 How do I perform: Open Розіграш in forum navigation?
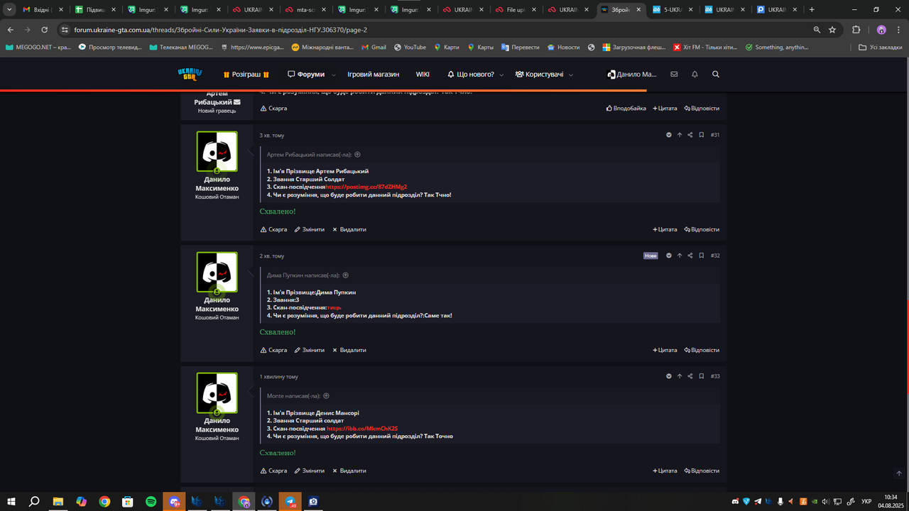[x=246, y=75]
